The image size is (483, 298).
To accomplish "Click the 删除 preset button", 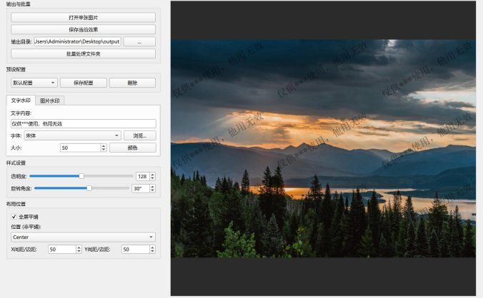I will tap(132, 83).
